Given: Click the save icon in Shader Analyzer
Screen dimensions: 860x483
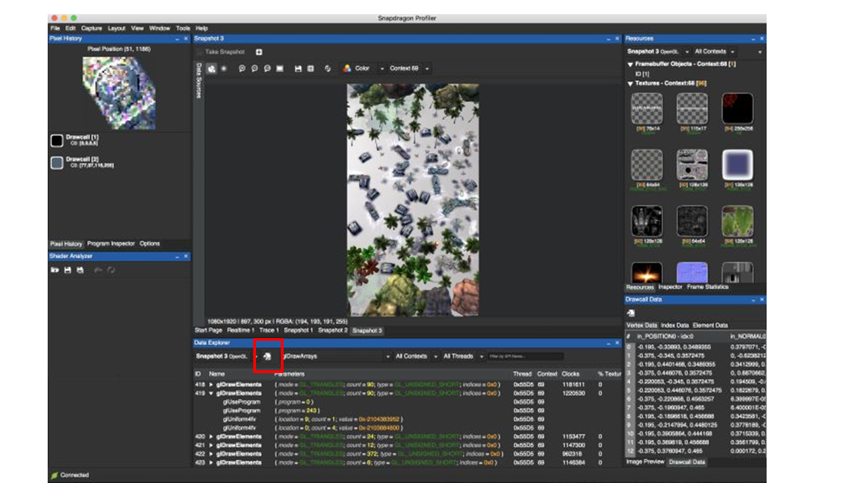Looking at the screenshot, I should (67, 270).
